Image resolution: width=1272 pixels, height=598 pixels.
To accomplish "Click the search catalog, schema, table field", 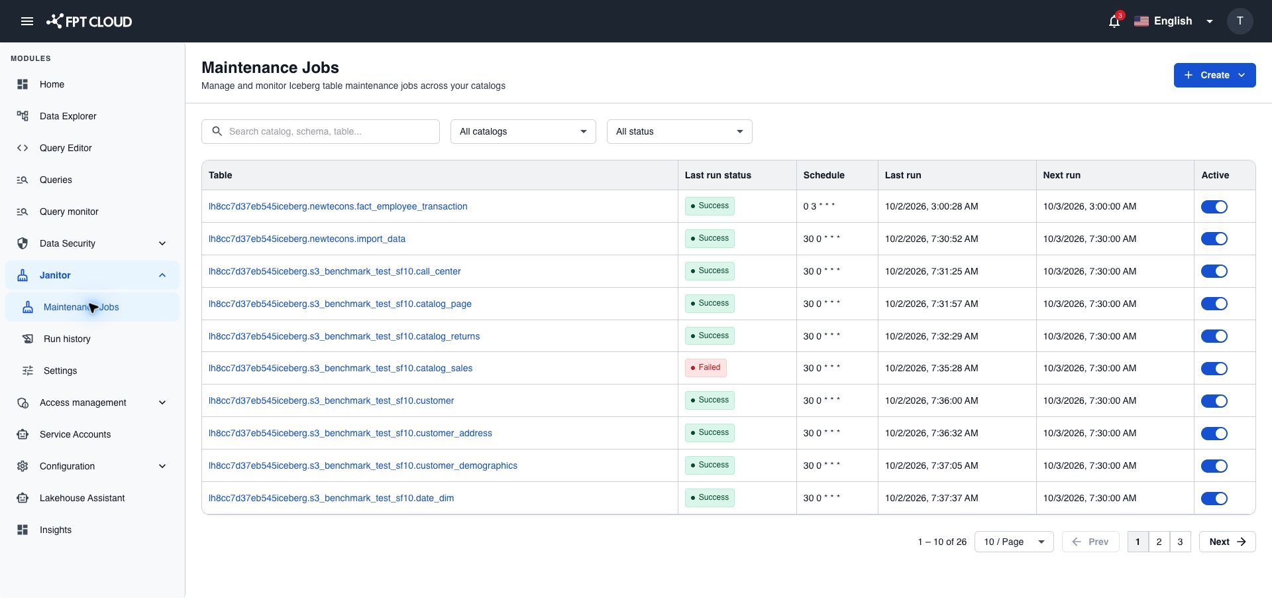I will [321, 131].
